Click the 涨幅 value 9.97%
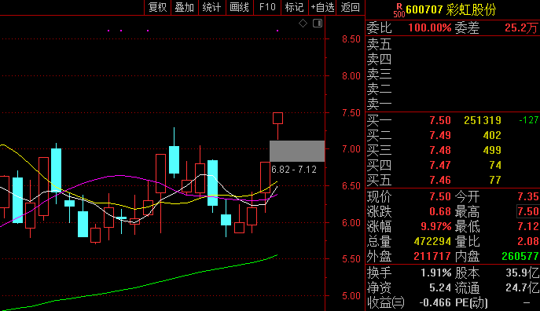Image resolution: width=540 pixels, height=311 pixels. click(436, 226)
